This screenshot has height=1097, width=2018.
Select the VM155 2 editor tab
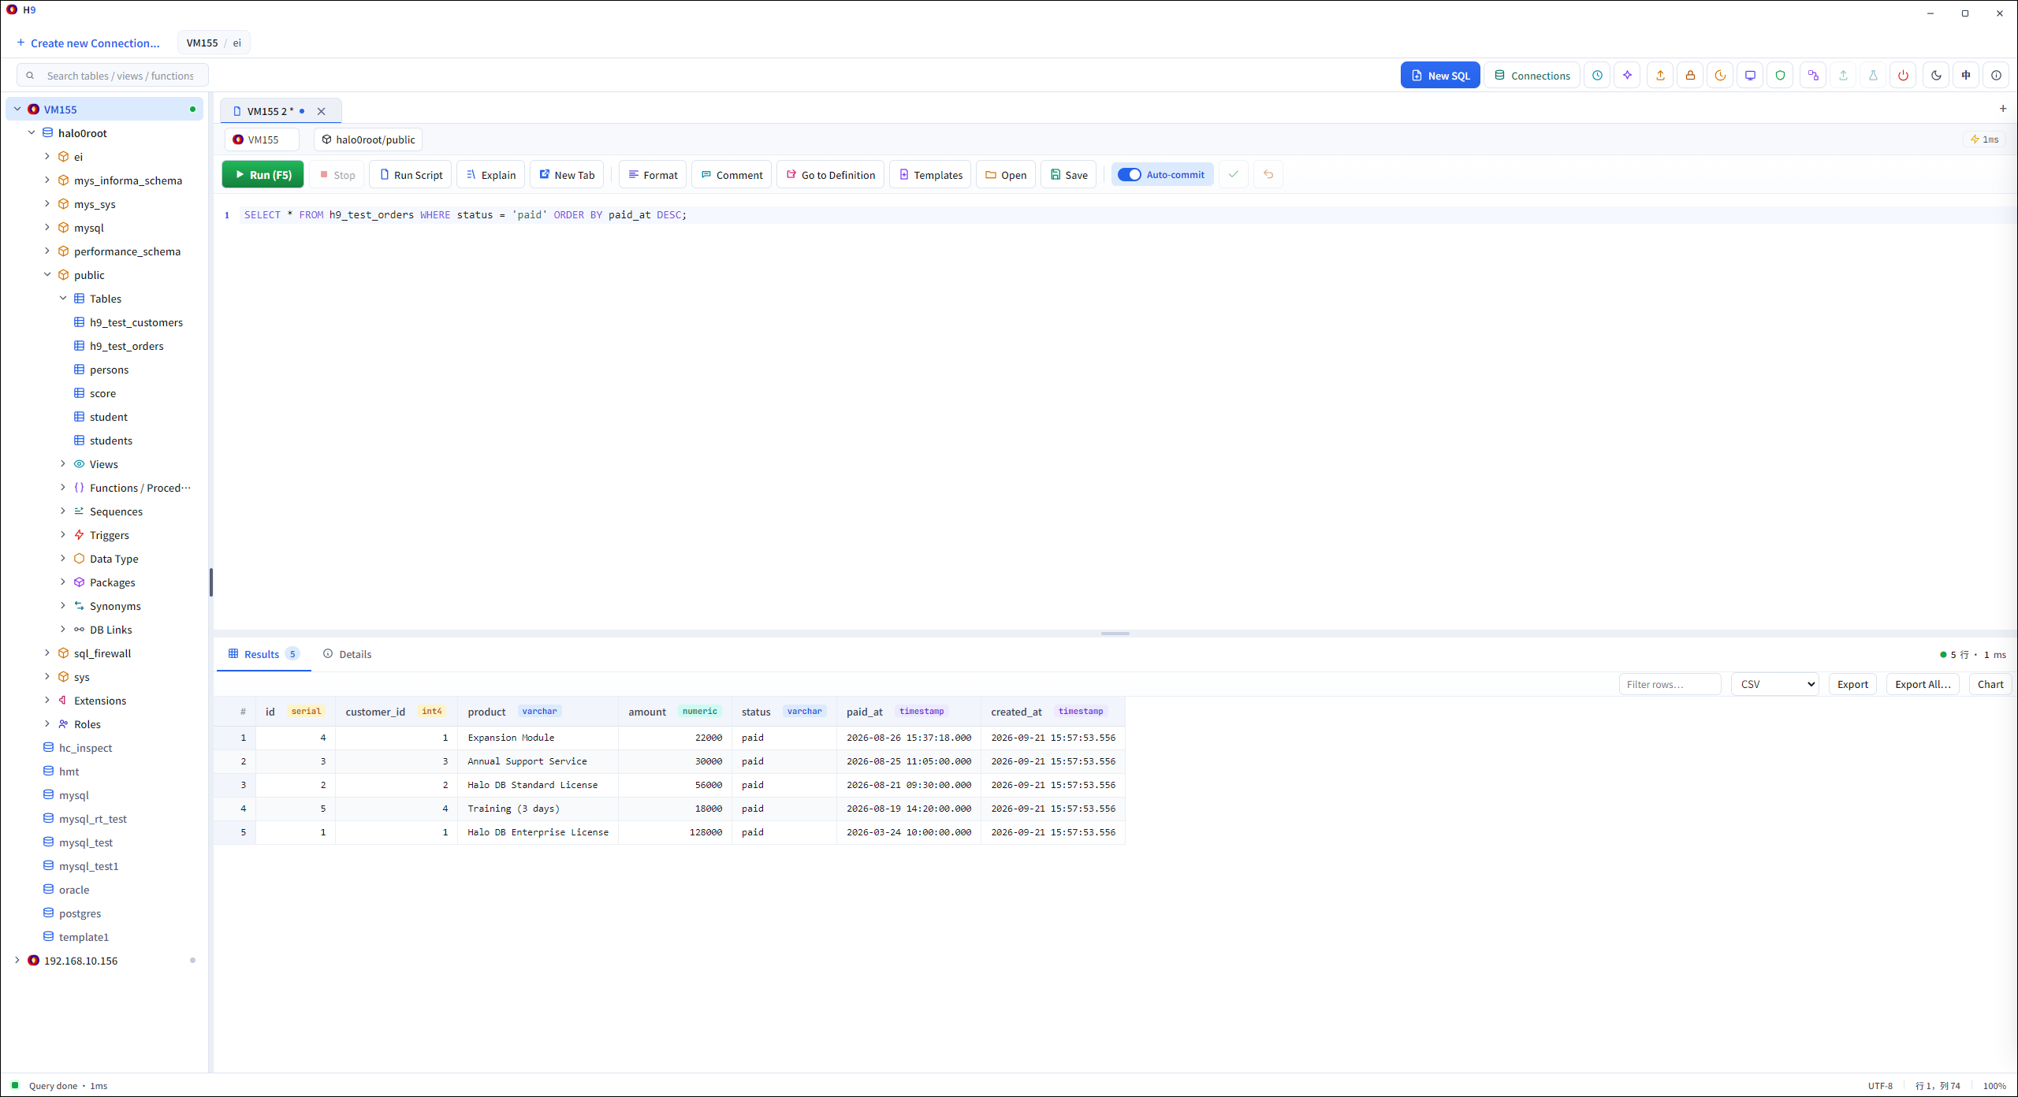pyautogui.click(x=270, y=111)
